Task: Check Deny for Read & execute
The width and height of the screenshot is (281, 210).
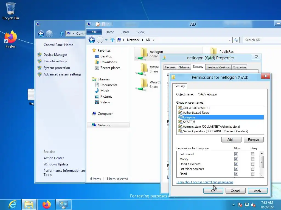Action: pyautogui.click(x=252, y=164)
